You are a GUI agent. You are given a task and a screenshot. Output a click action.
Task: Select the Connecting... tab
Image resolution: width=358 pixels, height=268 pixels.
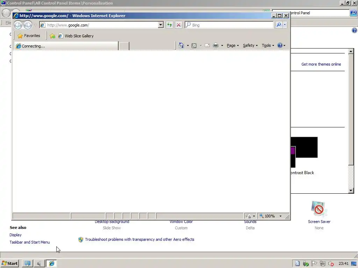coord(66,46)
